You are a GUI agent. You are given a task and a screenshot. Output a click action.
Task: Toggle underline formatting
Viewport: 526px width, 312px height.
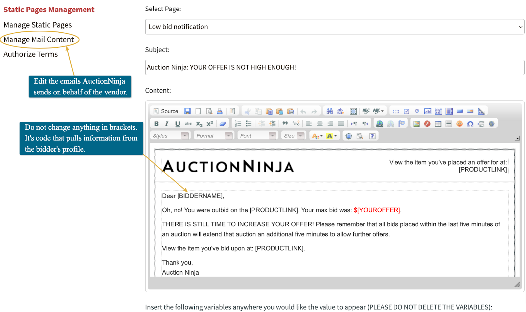[178, 124]
